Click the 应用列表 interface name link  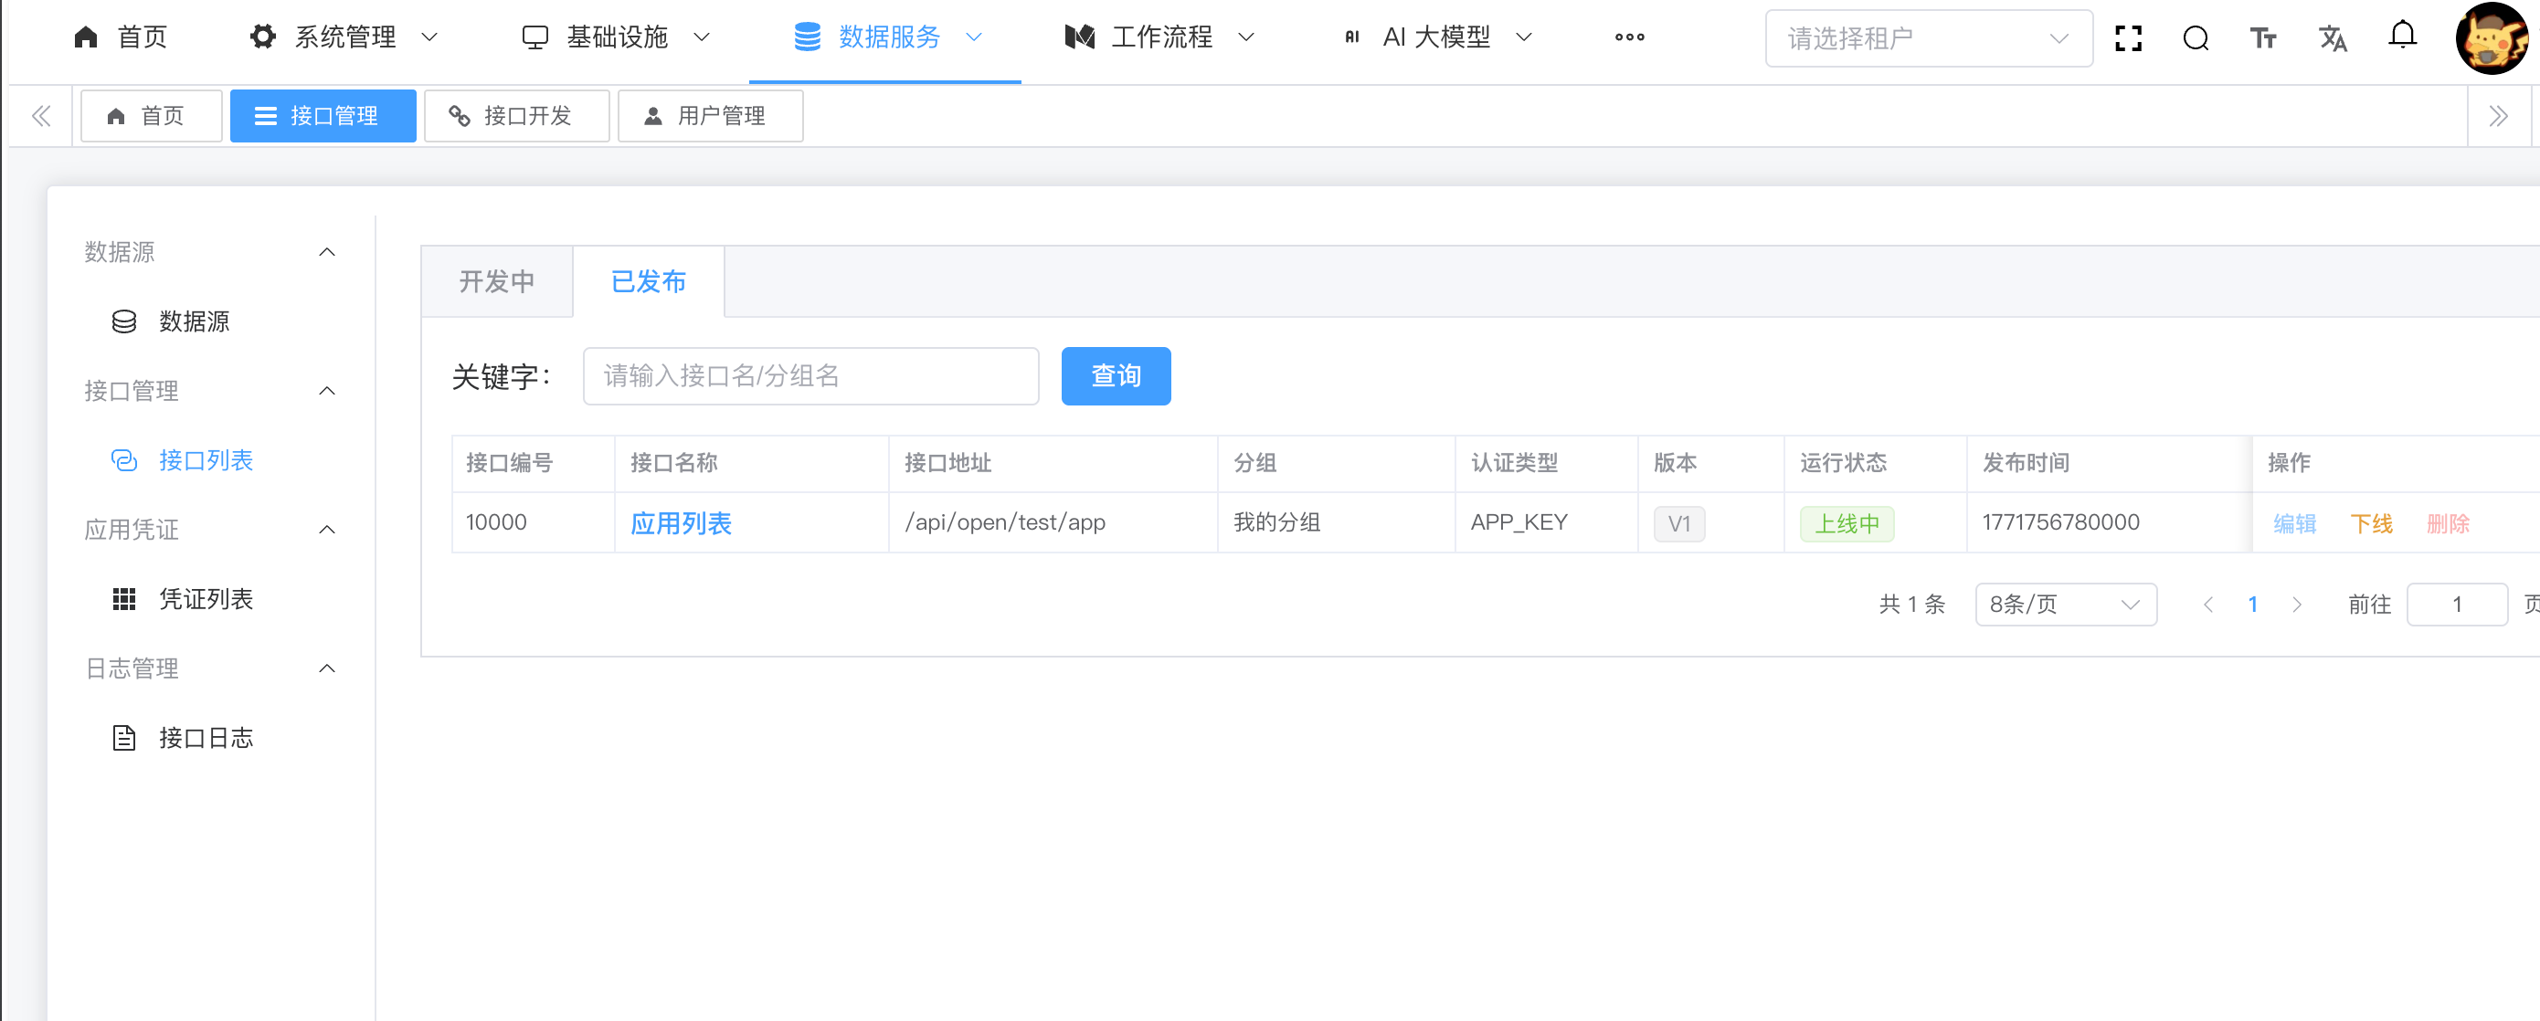click(x=681, y=523)
